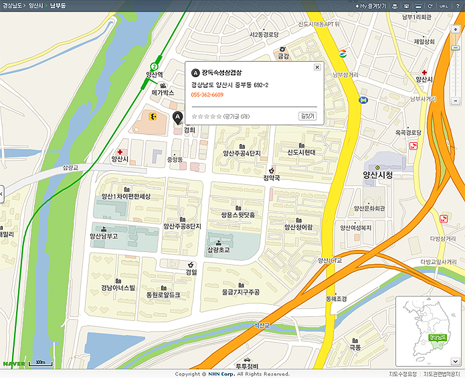The image size is (465, 378).
Task: Click the 양산1차이편한세상 label
Action: coord(126,196)
